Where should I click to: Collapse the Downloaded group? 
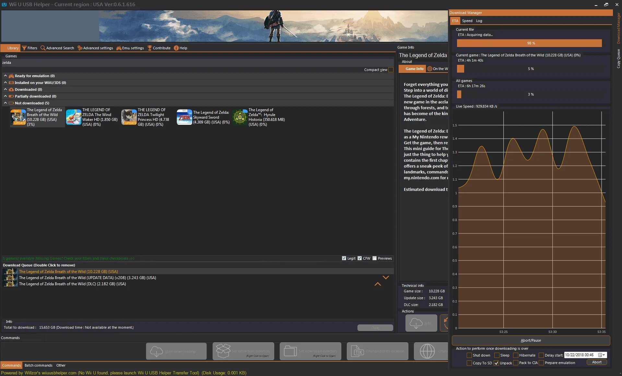(x=5, y=89)
